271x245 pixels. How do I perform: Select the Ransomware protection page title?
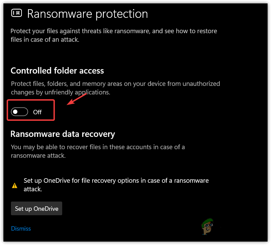(x=87, y=14)
